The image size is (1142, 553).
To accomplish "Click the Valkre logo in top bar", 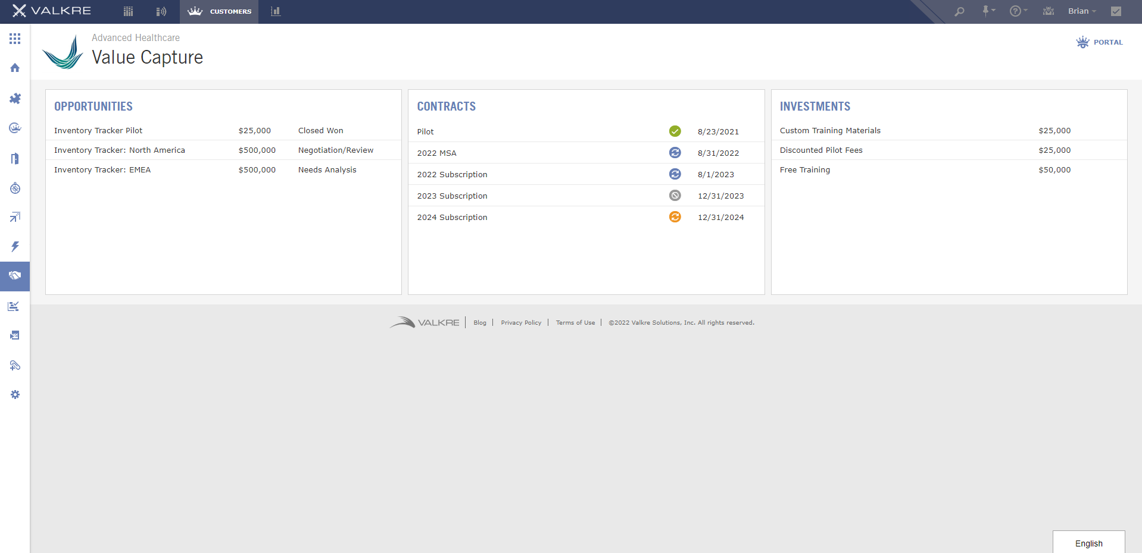I will [x=52, y=11].
